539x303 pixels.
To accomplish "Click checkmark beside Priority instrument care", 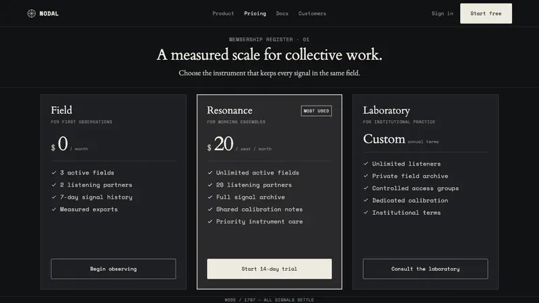I will [210, 222].
